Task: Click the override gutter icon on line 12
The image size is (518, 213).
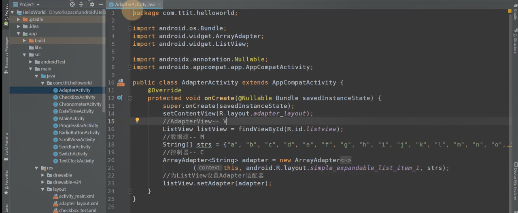Action: pos(120,98)
